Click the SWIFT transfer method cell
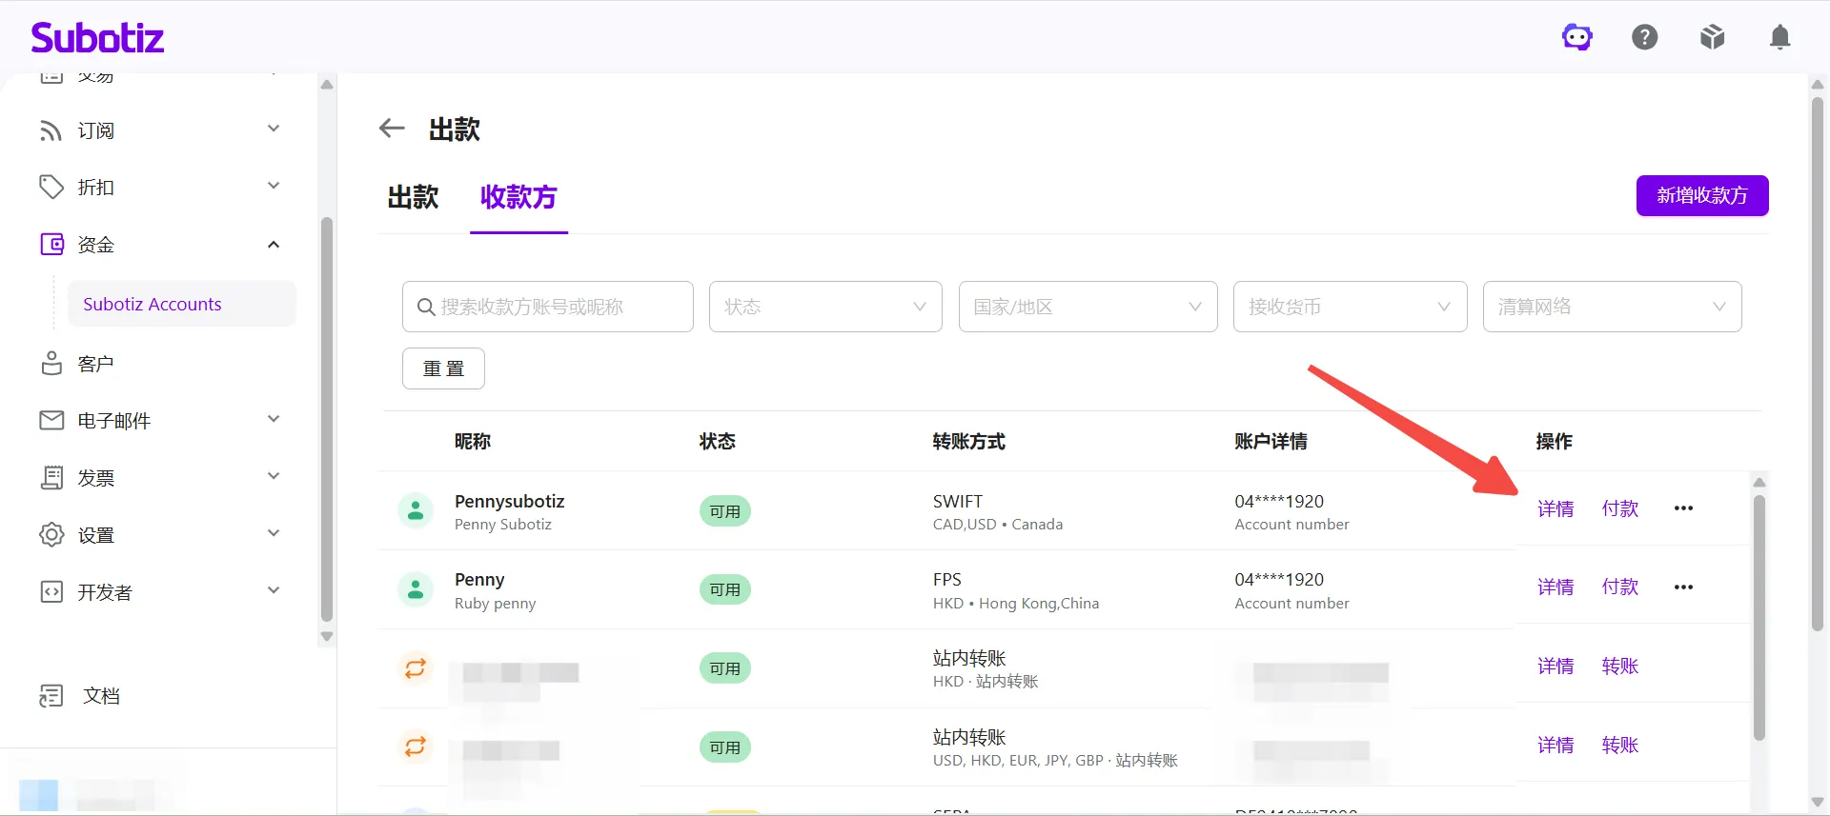Viewport: 1830px width, 816px height. (998, 511)
